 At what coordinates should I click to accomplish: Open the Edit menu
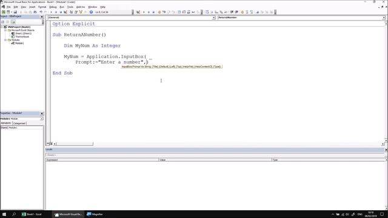[16, 7]
